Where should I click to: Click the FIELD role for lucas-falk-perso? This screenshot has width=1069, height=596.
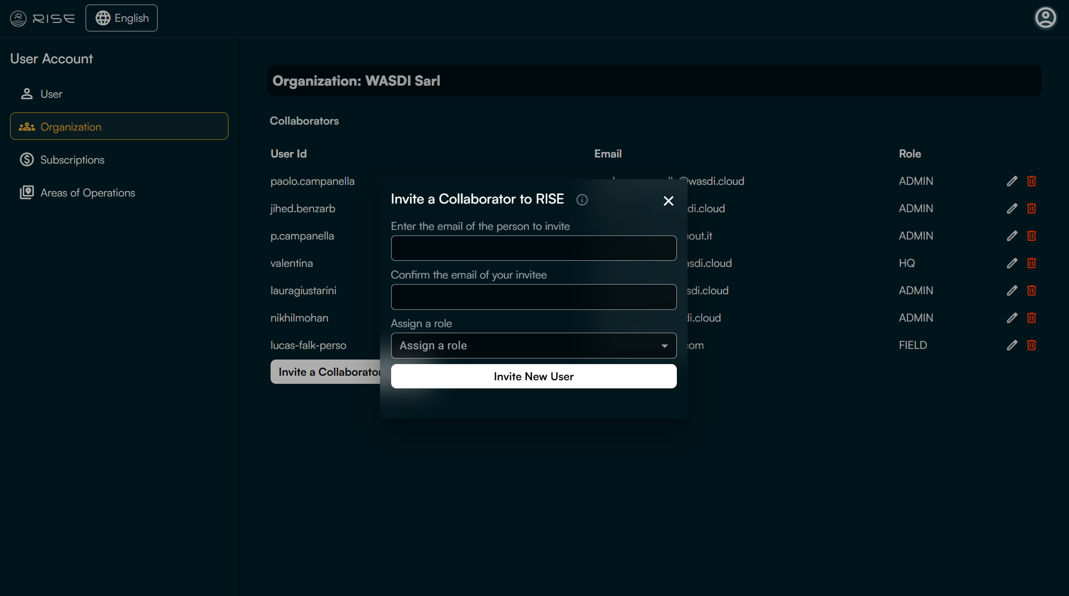913,345
